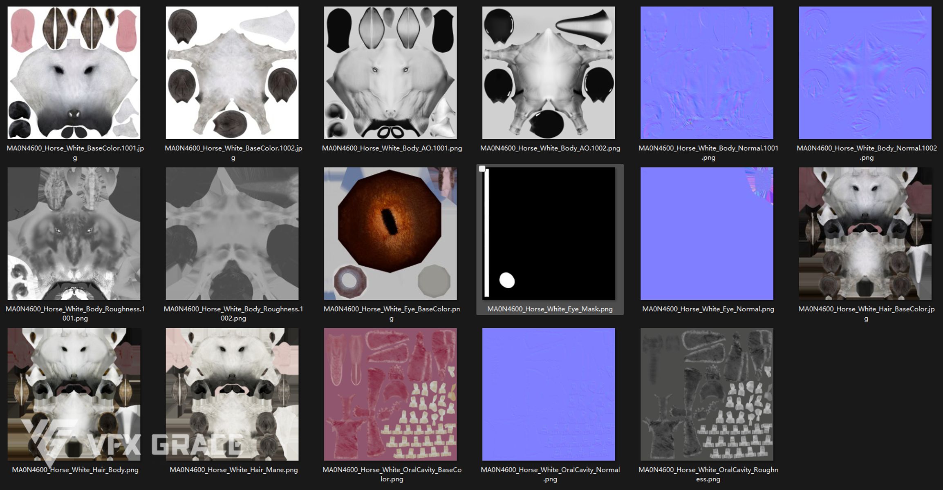Image resolution: width=943 pixels, height=490 pixels.
Task: Click file name MA0N4600_Horse_White_OralCavity_BaseColor.png
Action: (392, 474)
